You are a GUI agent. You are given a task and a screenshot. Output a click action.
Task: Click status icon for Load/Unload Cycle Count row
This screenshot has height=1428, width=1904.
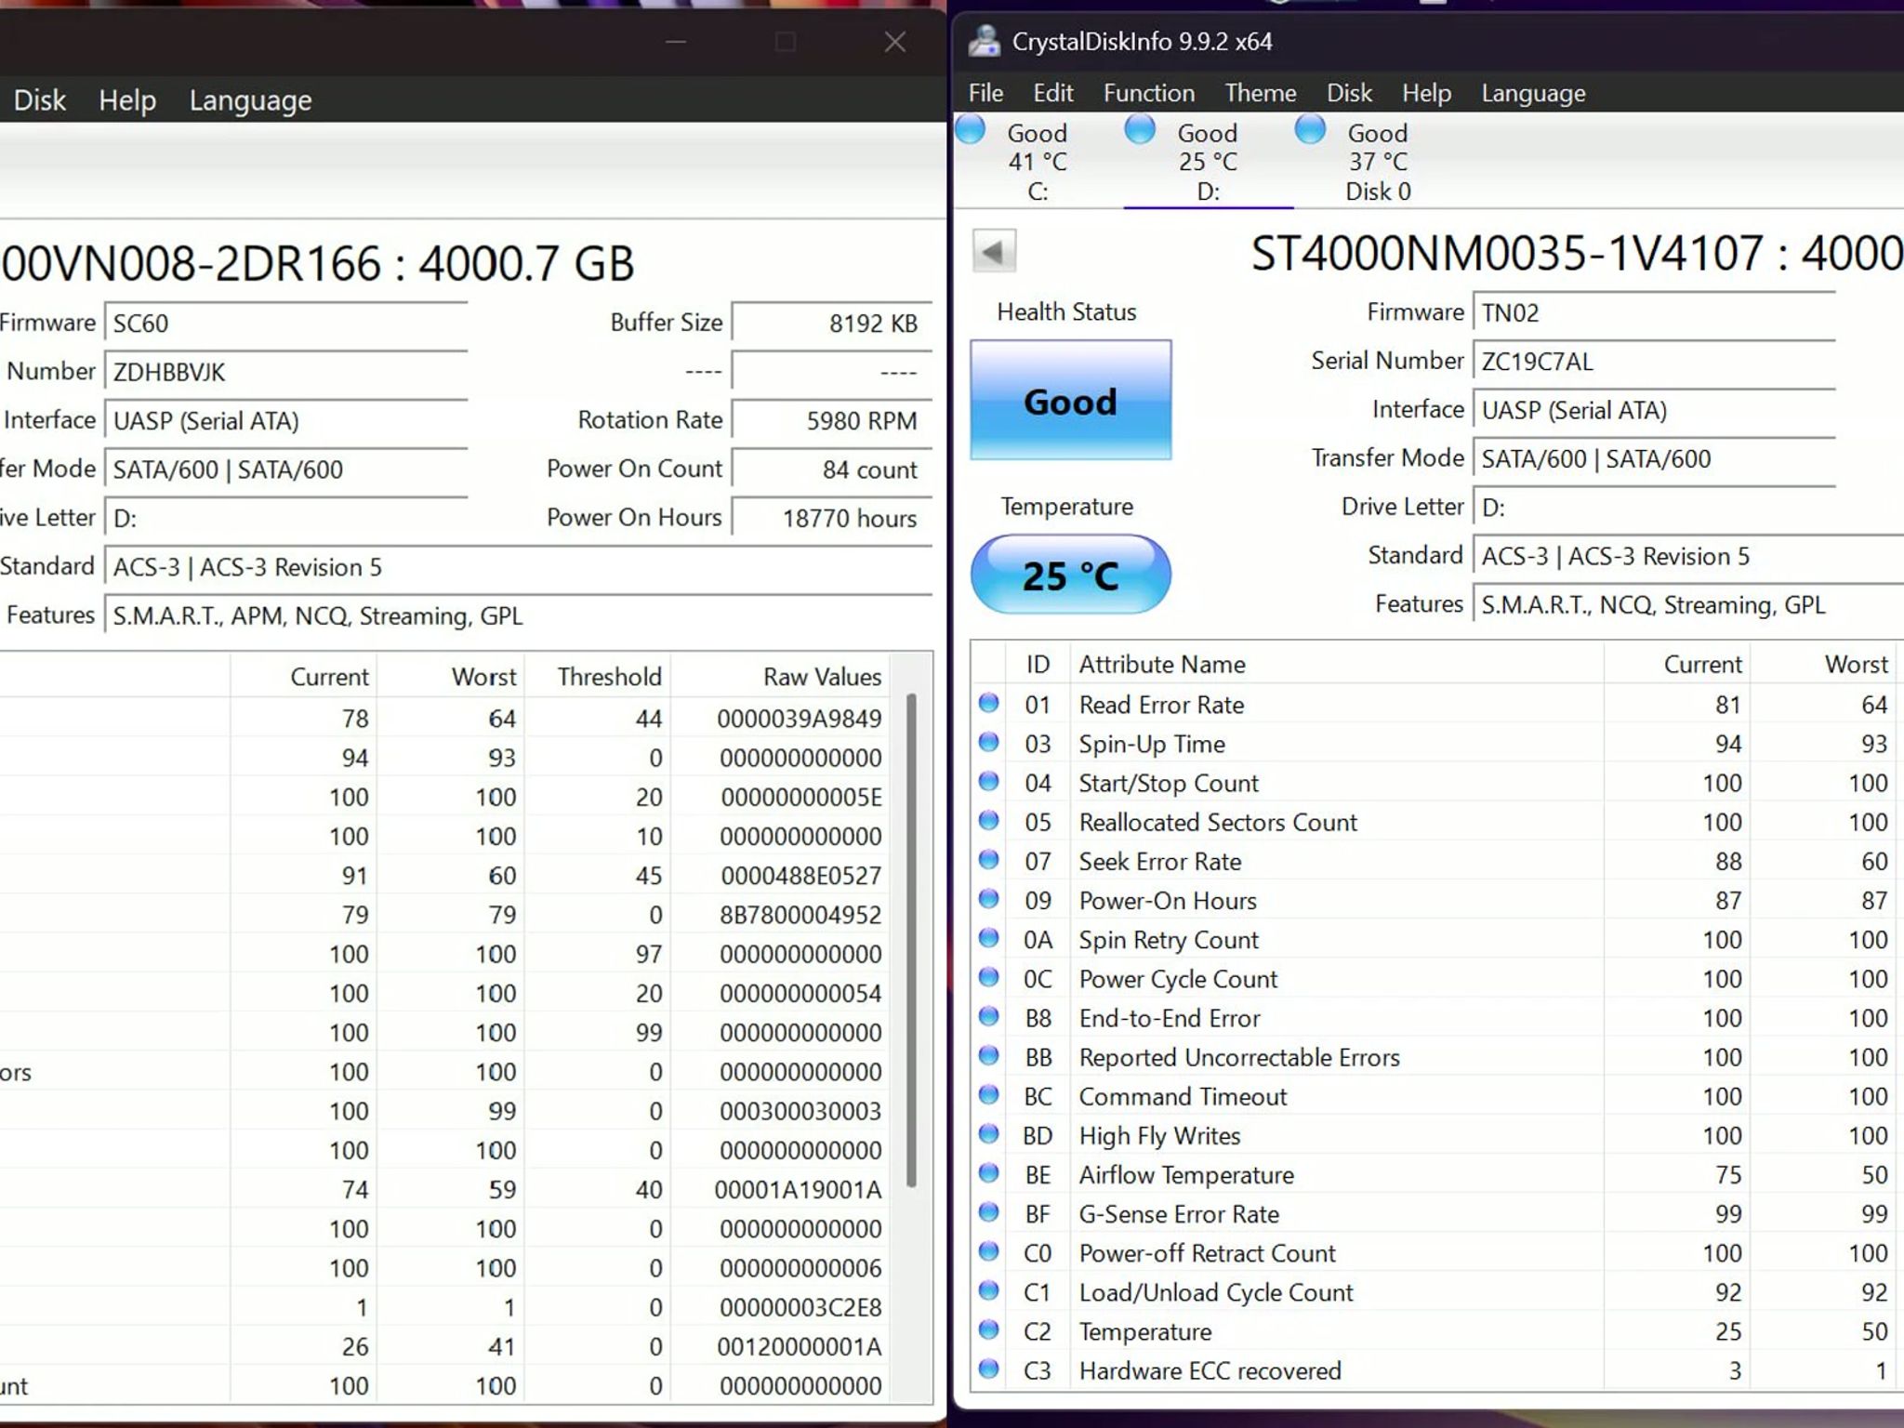tap(988, 1291)
